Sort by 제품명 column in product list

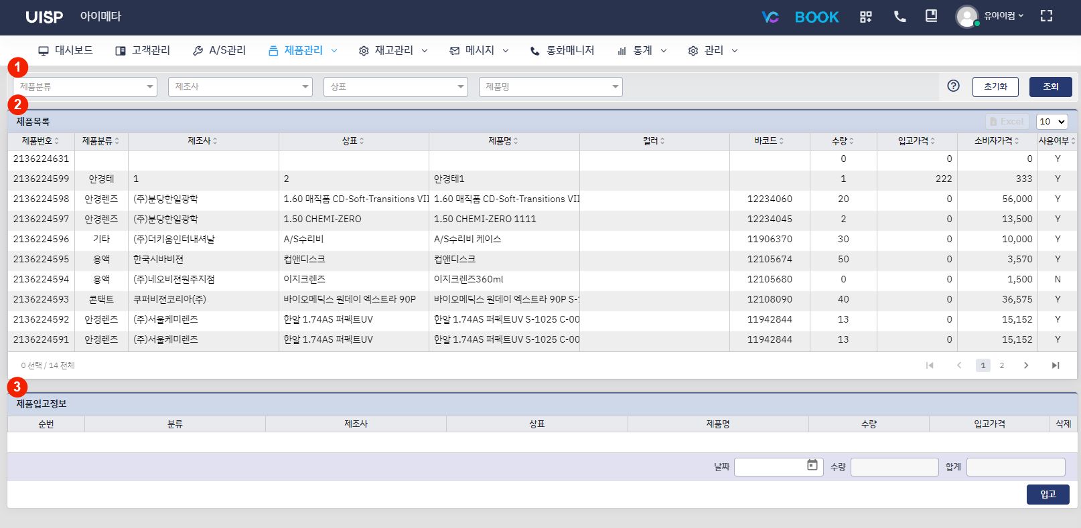[x=504, y=141]
